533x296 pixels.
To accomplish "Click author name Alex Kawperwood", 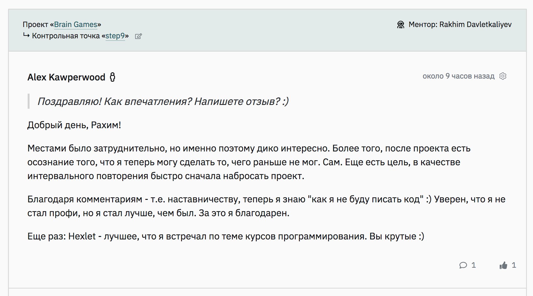I will [66, 77].
